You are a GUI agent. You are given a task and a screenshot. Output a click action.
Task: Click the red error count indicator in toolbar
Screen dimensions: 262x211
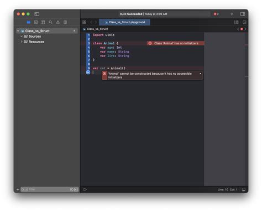[x=216, y=14]
